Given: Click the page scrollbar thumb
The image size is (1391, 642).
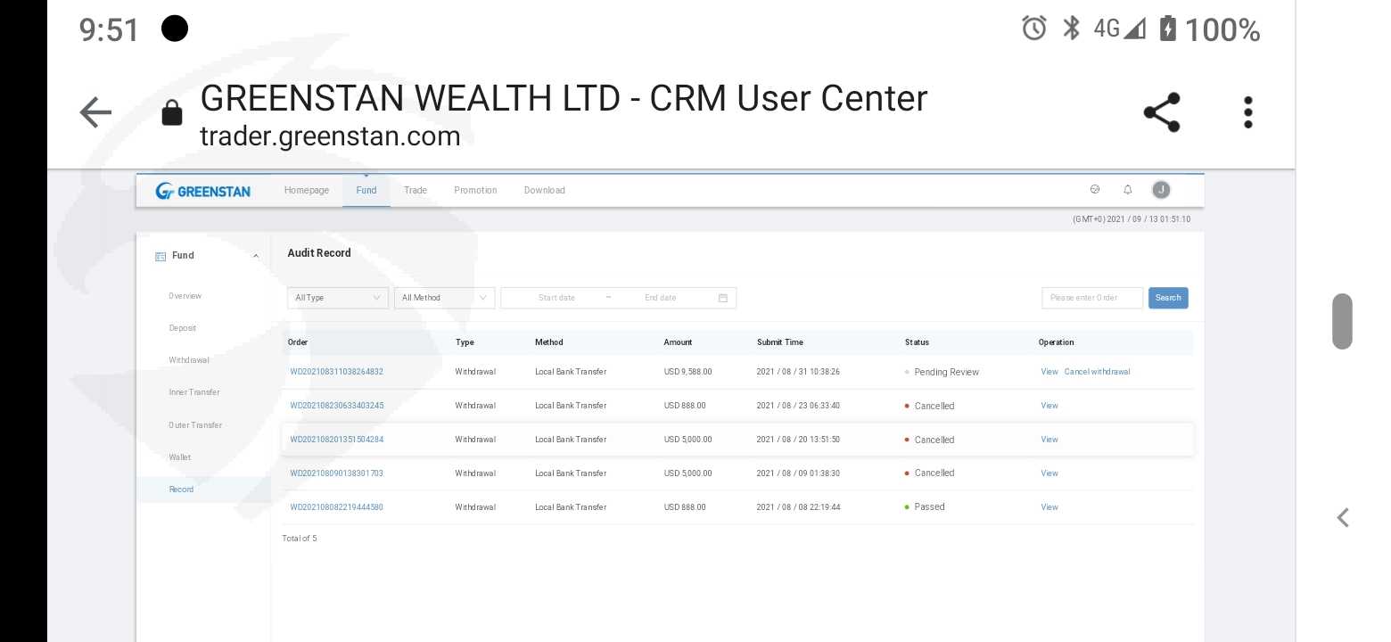Looking at the screenshot, I should [x=1342, y=321].
